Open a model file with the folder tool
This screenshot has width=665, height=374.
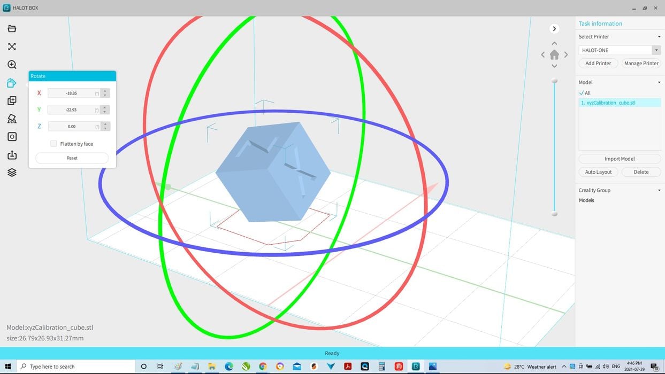[x=12, y=28]
